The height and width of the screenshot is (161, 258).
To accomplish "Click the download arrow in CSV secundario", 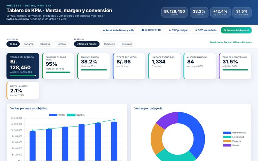I will (x=196, y=30).
